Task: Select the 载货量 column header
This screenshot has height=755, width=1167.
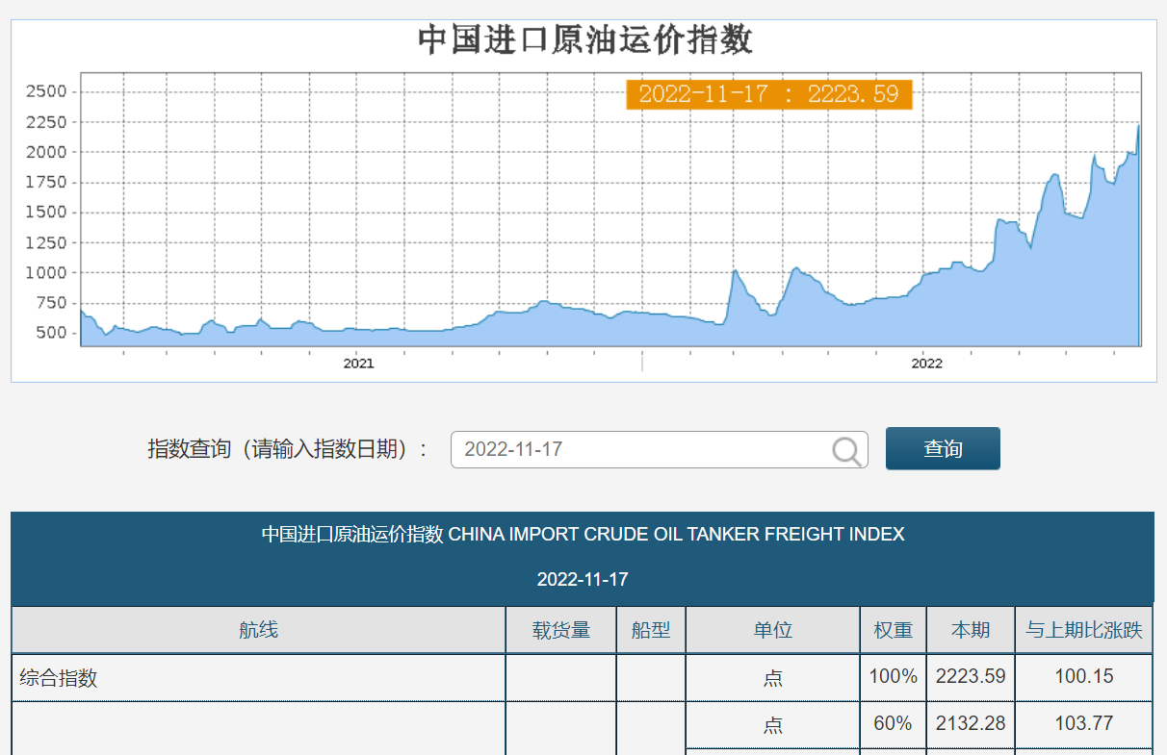Action: pyautogui.click(x=561, y=630)
